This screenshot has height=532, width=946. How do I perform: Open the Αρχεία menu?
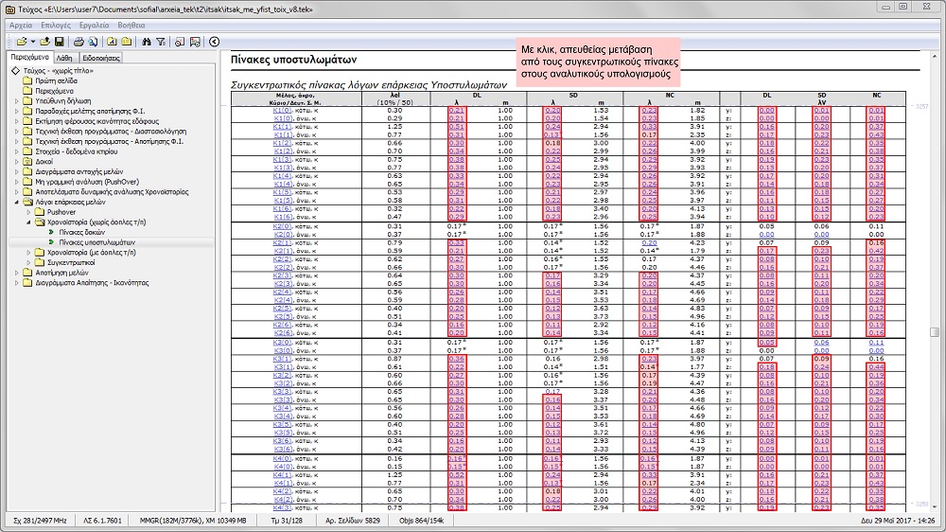[21, 26]
